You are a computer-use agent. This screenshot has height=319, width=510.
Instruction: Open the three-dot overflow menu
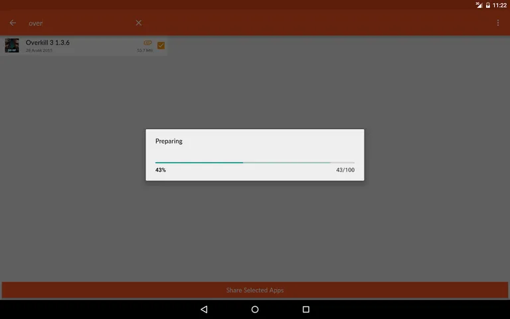[497, 23]
